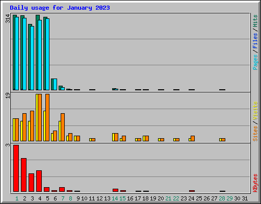Click the day '3' label on the x-axis
Viewport: 261px width, 204px height.
32,198
